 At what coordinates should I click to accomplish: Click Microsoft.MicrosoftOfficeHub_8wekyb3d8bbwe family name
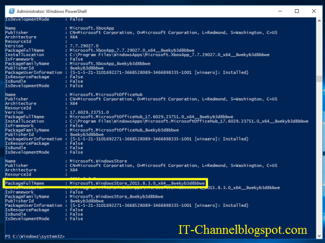coord(124,130)
